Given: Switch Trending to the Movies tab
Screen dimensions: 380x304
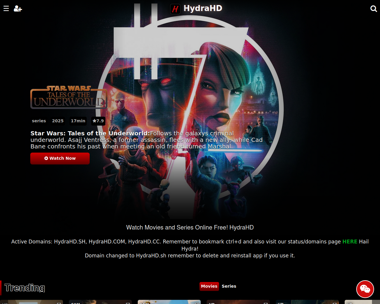Looking at the screenshot, I should [x=209, y=286].
